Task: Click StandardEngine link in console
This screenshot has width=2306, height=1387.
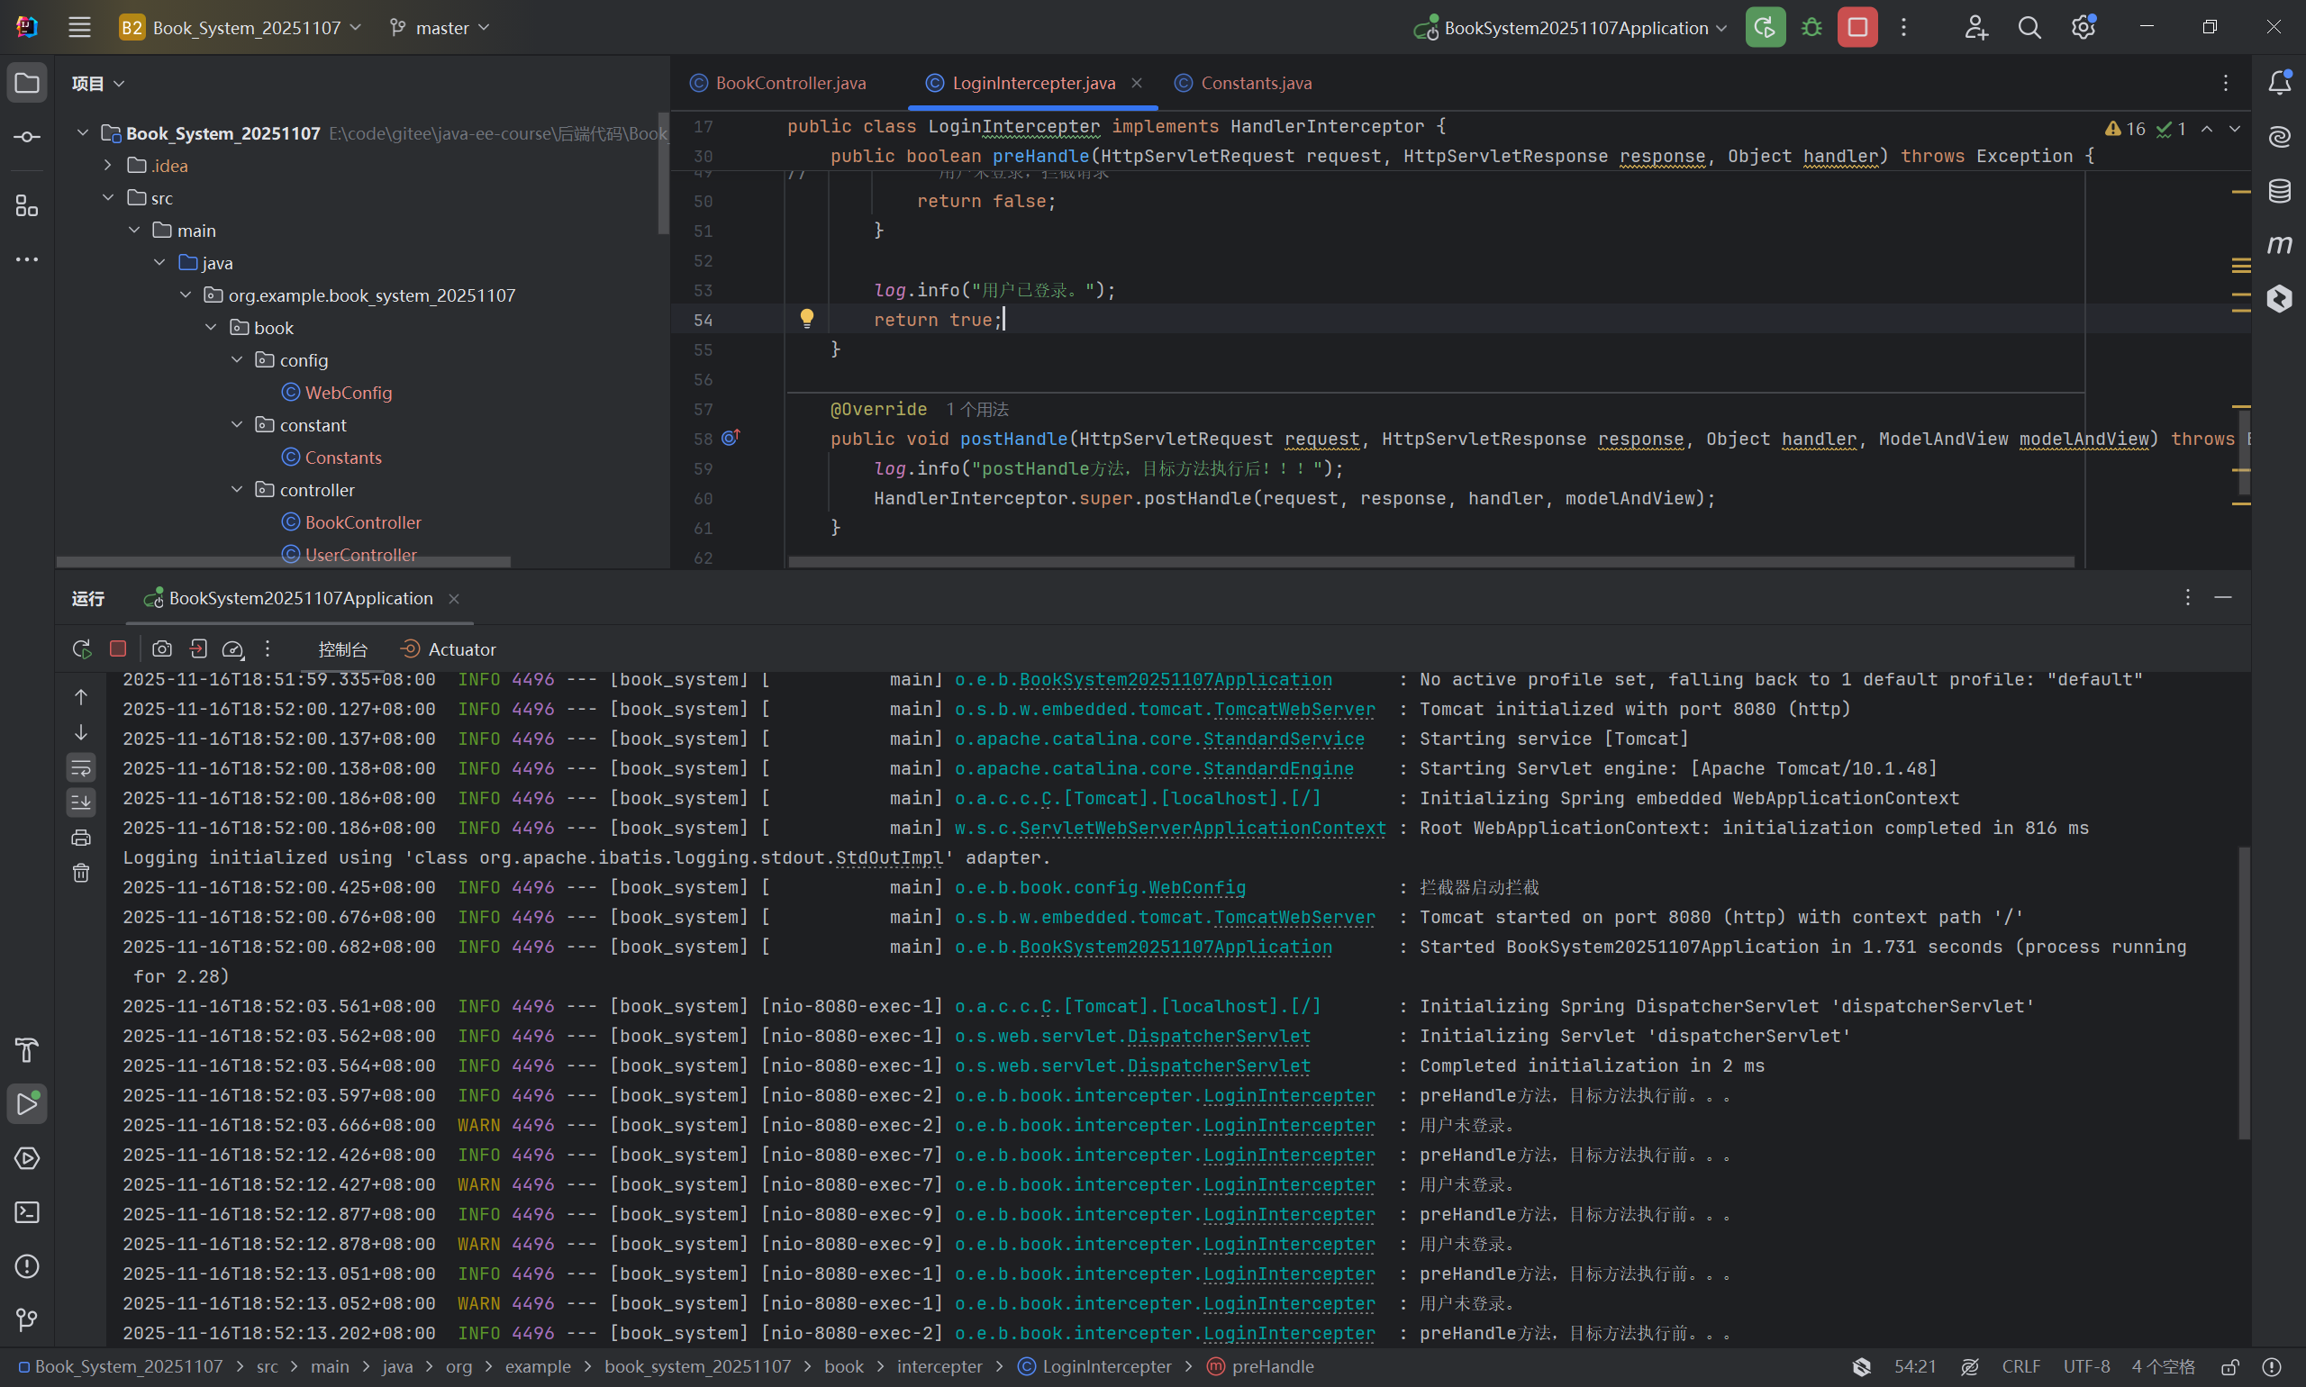Action: pos(1278,768)
